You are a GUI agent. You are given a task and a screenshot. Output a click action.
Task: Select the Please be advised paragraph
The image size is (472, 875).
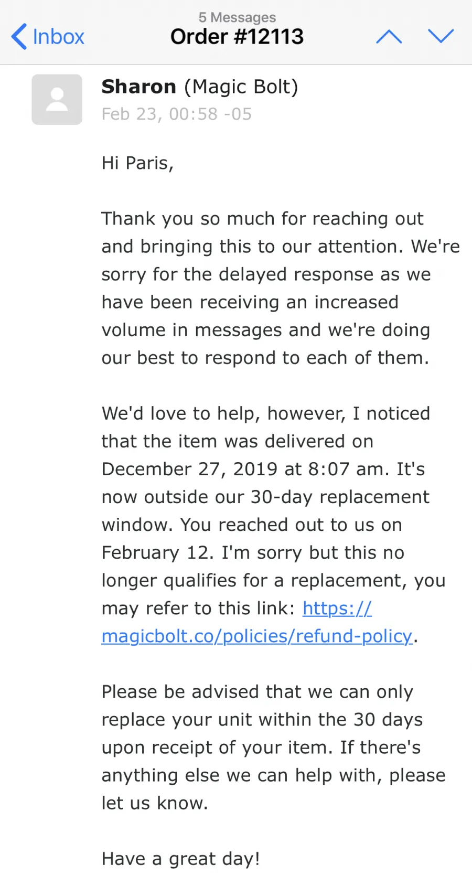[273, 747]
